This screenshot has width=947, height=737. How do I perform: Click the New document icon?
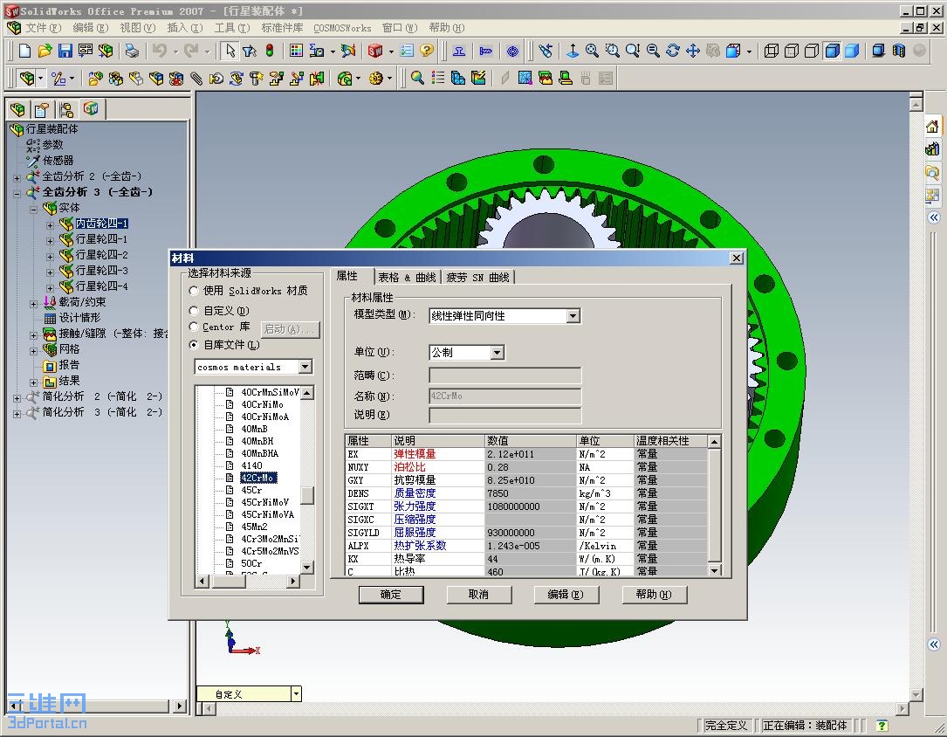coord(24,51)
